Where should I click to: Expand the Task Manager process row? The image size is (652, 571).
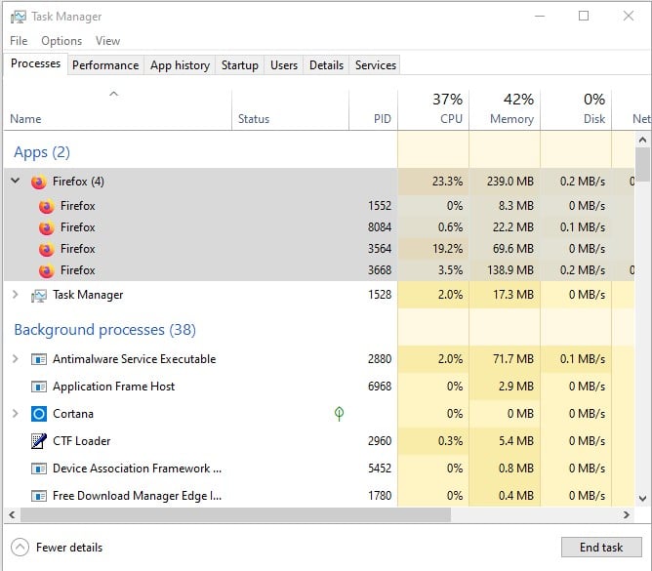click(16, 295)
